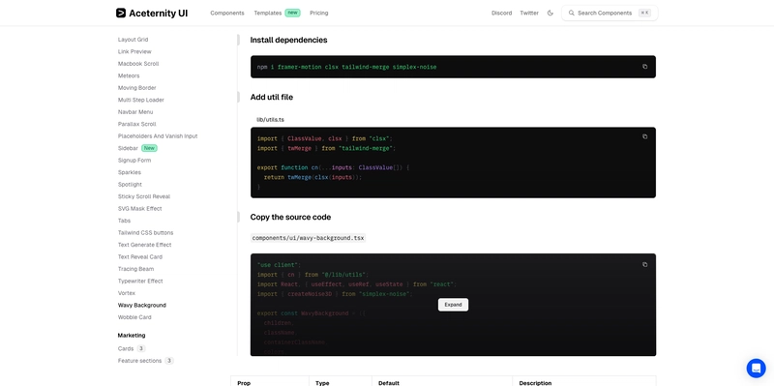The image size is (774, 386).
Task: Select the Vortex component page
Action: 127,293
